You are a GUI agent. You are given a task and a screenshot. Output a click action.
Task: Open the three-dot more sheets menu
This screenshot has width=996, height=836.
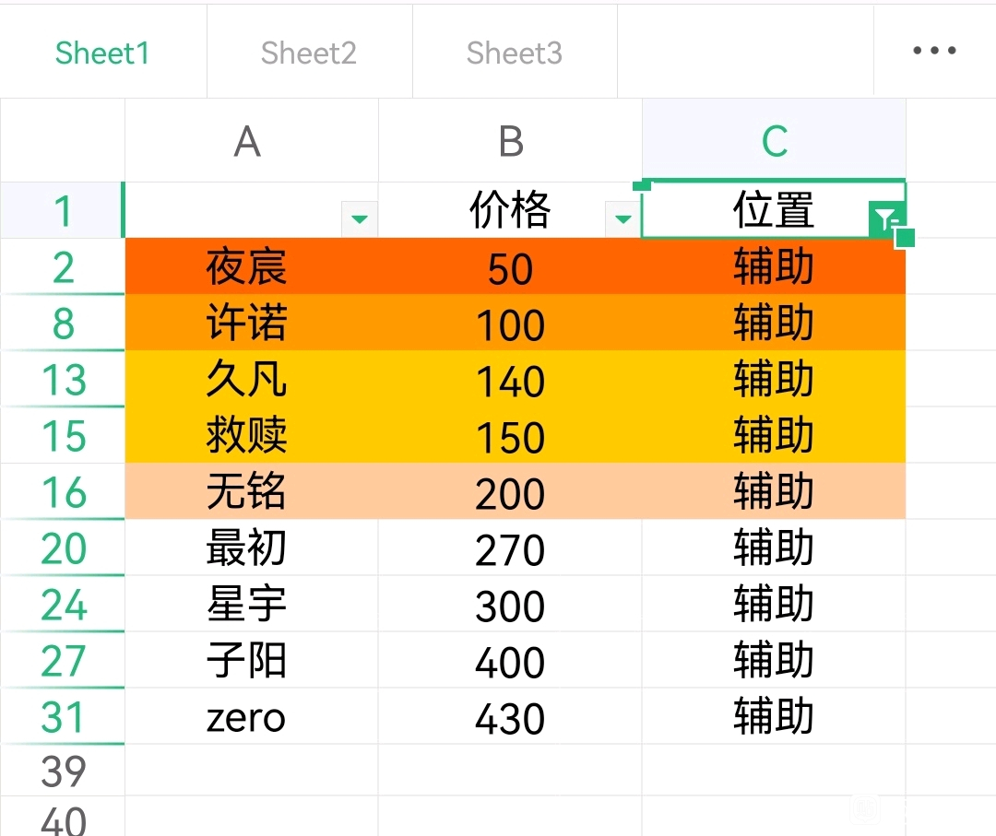pos(934,52)
